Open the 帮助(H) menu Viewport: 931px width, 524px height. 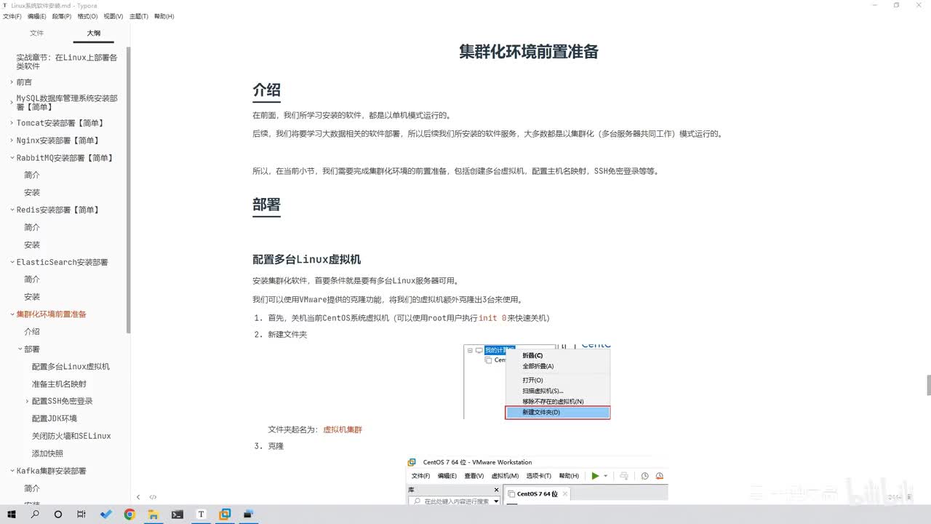[x=164, y=16]
